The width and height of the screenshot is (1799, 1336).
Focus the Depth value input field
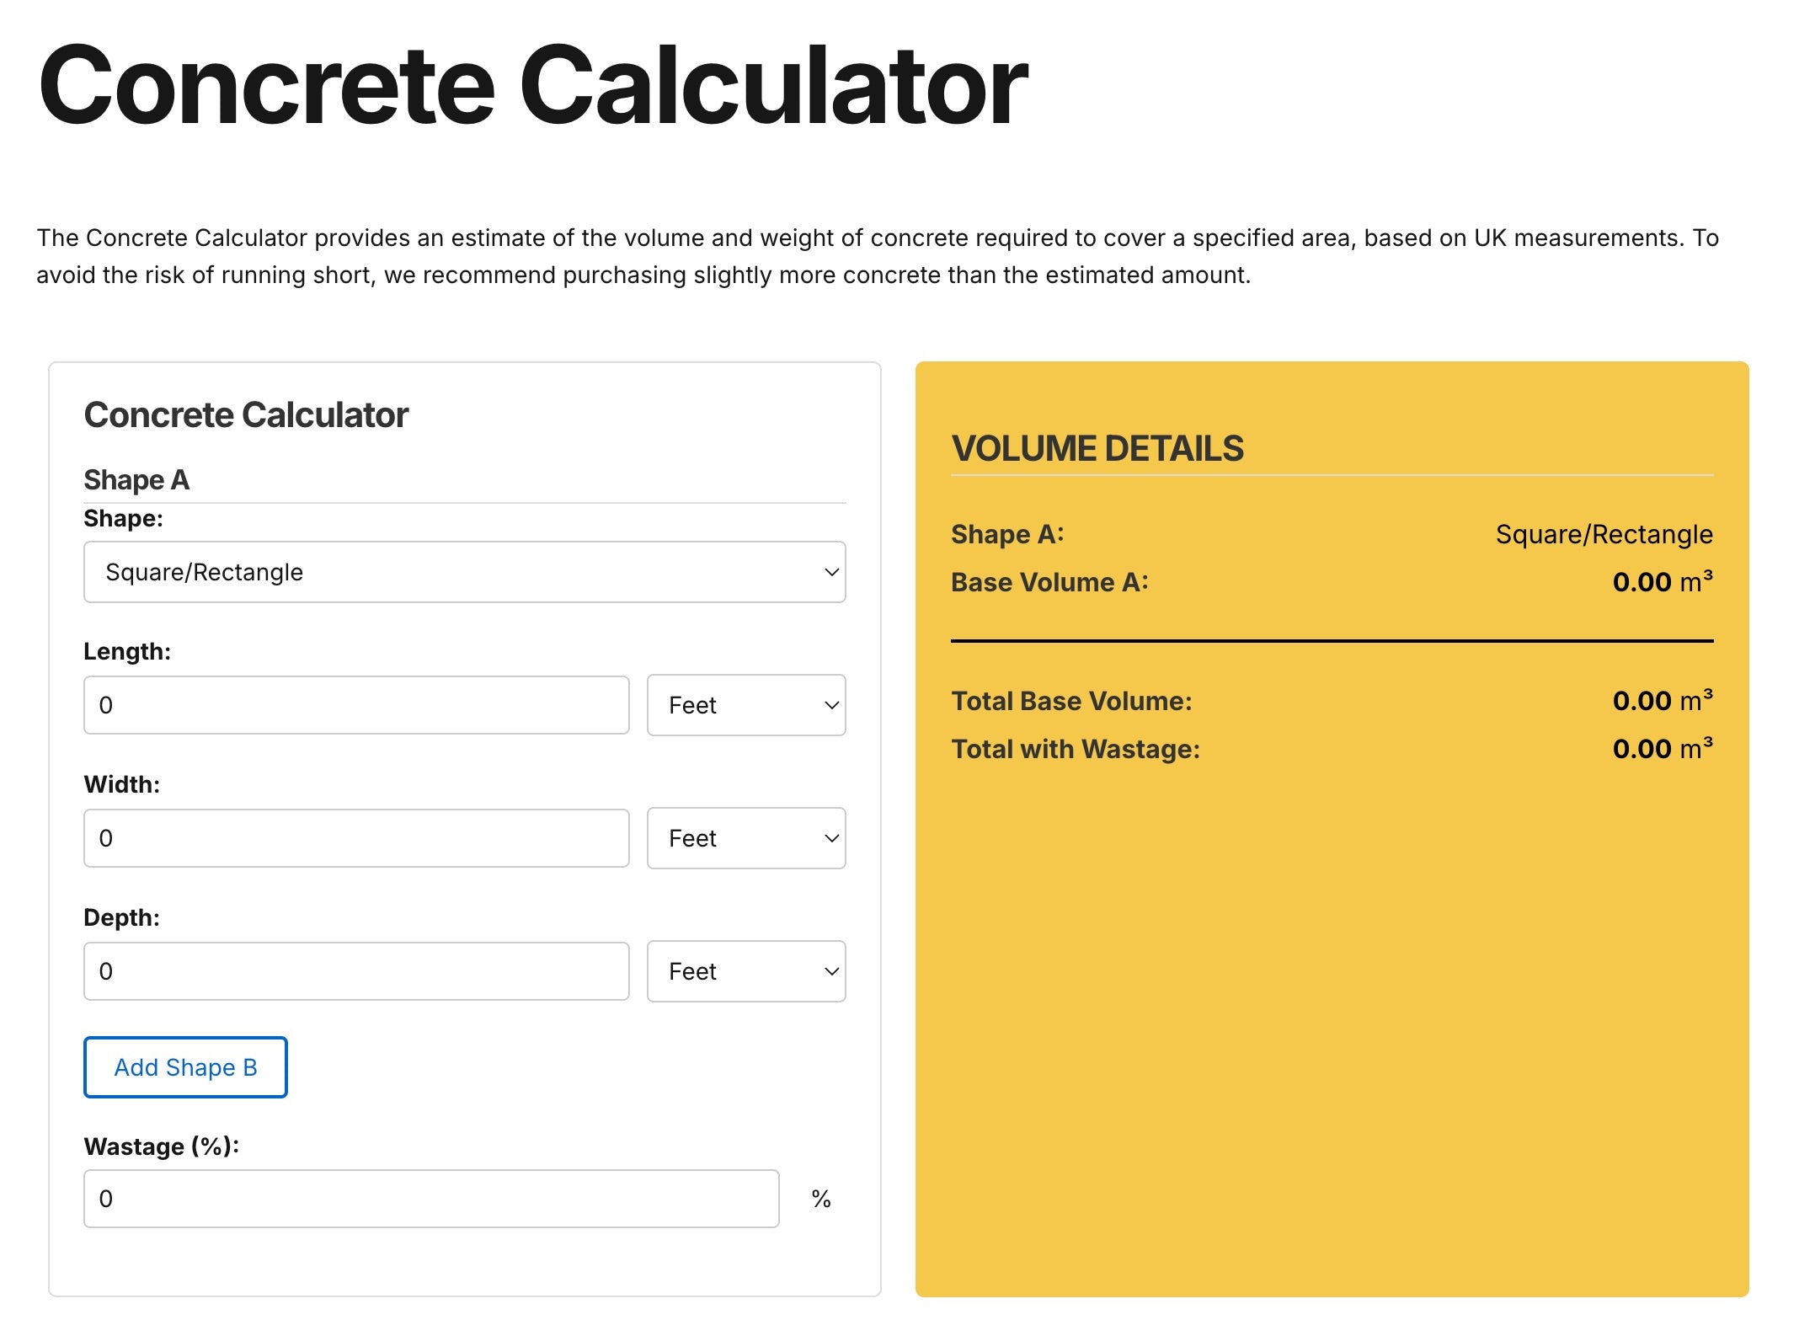[356, 971]
